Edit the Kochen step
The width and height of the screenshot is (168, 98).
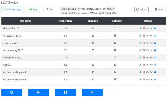click(140, 65)
